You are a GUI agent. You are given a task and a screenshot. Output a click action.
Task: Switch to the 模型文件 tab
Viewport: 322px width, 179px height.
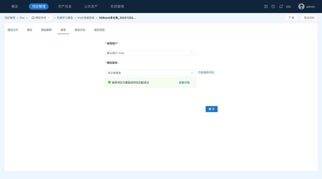13,30
